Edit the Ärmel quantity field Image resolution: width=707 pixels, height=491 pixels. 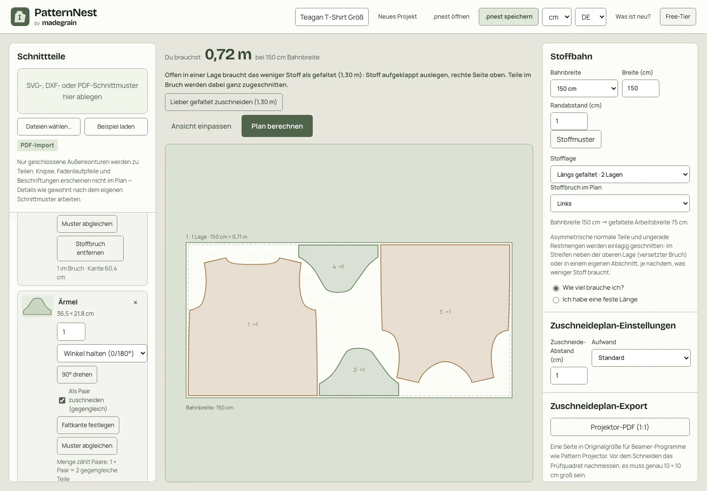[71, 332]
